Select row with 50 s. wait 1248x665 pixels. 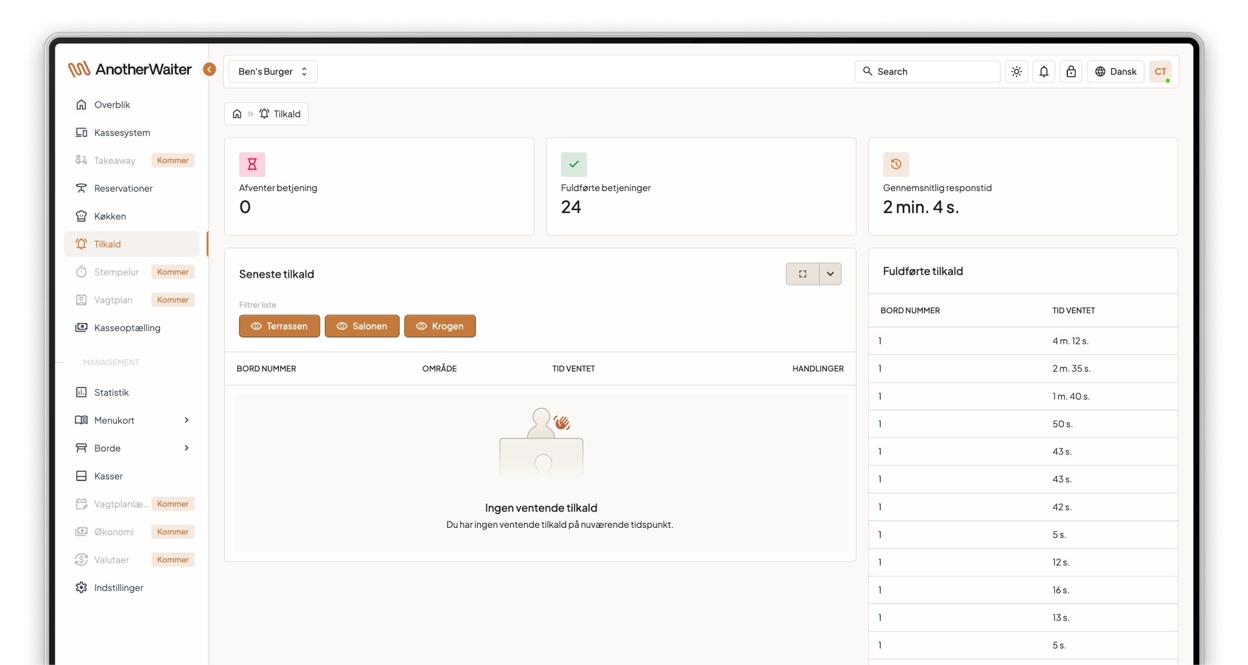(1023, 424)
